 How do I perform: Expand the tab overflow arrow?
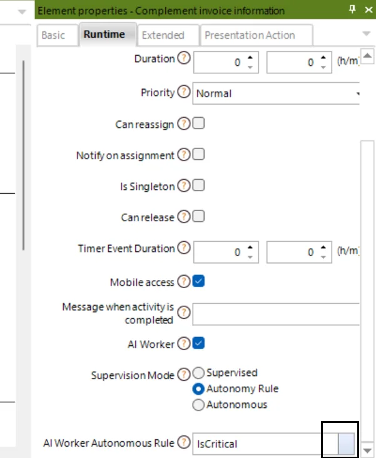[x=366, y=34]
